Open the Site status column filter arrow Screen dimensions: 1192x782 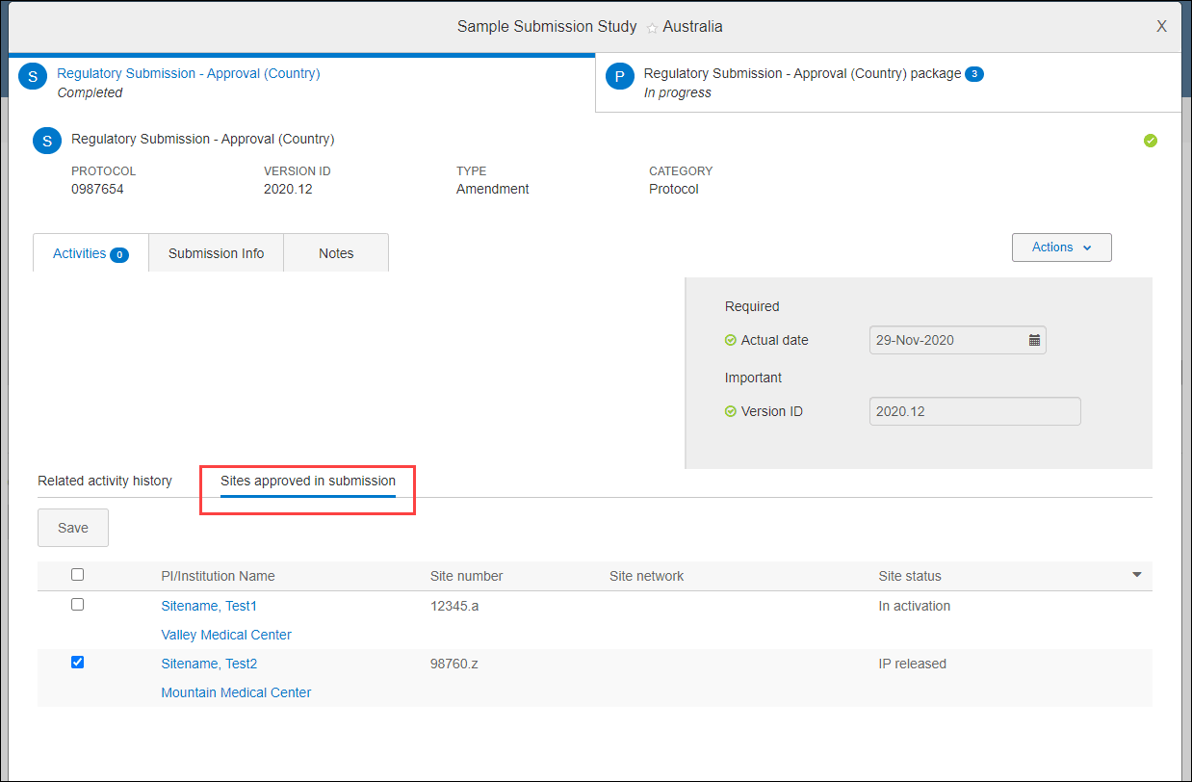coord(1136,574)
